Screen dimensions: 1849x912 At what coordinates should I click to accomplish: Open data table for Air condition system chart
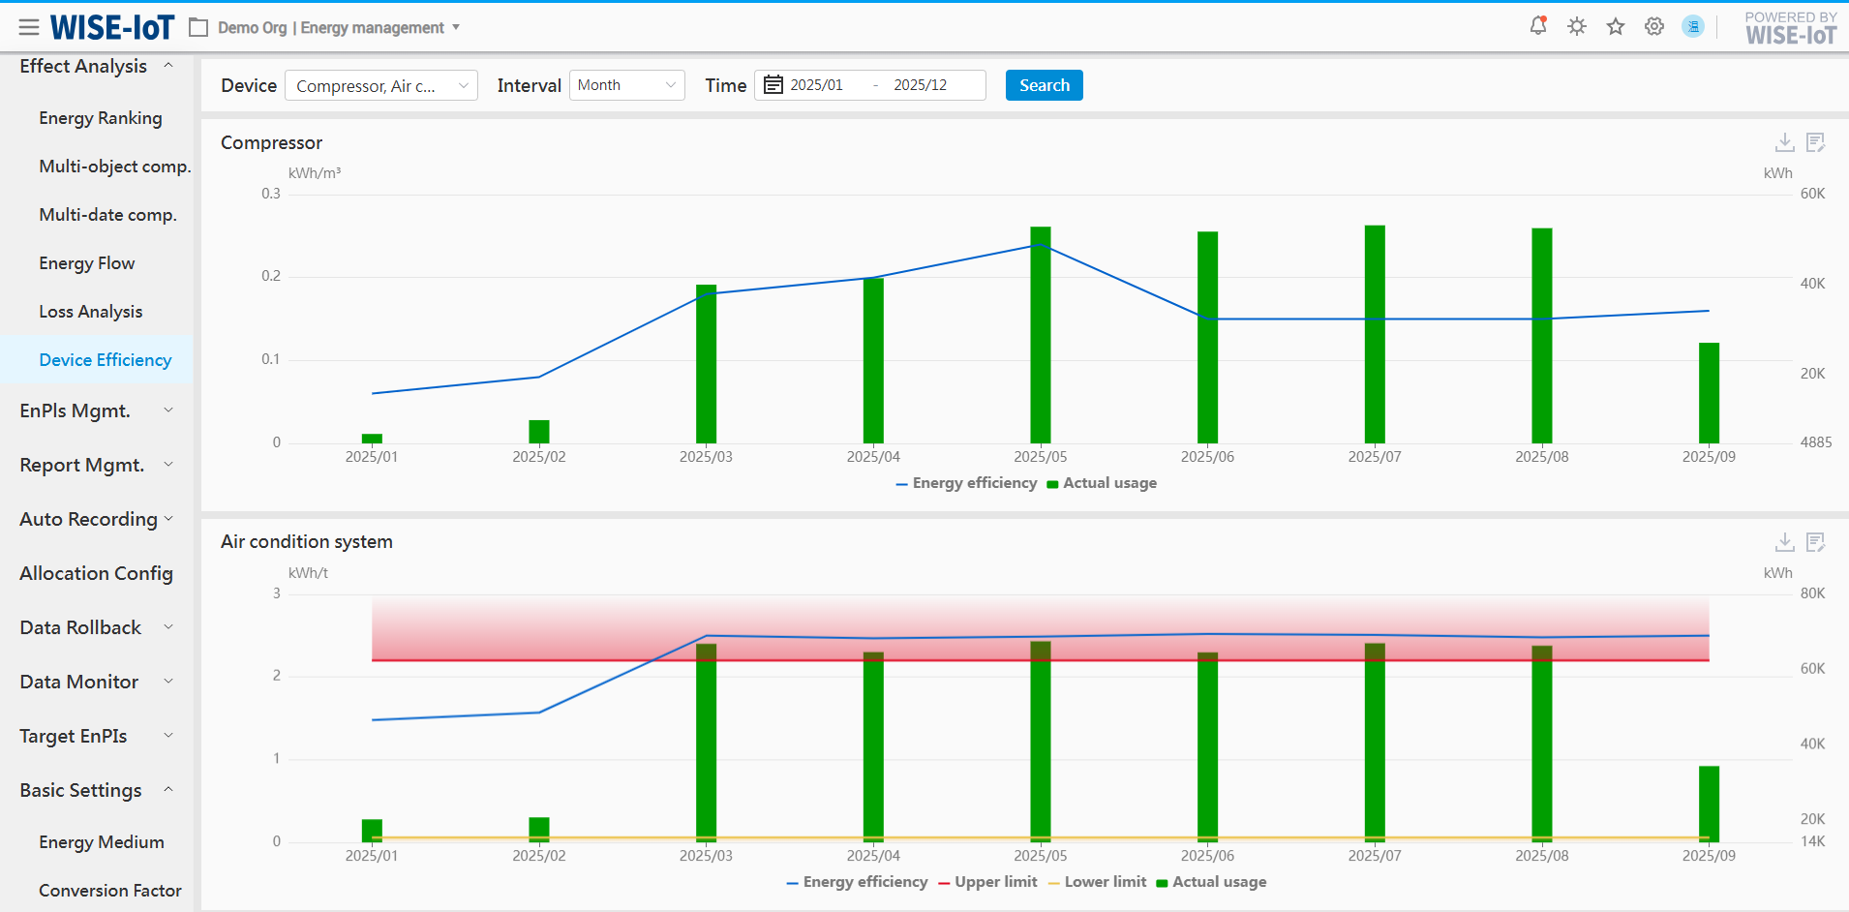coord(1816,542)
